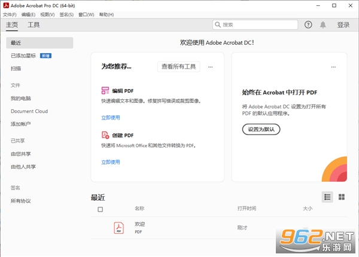Click the 名称 column header
Image resolution: width=359 pixels, height=257 pixels.
click(x=139, y=209)
